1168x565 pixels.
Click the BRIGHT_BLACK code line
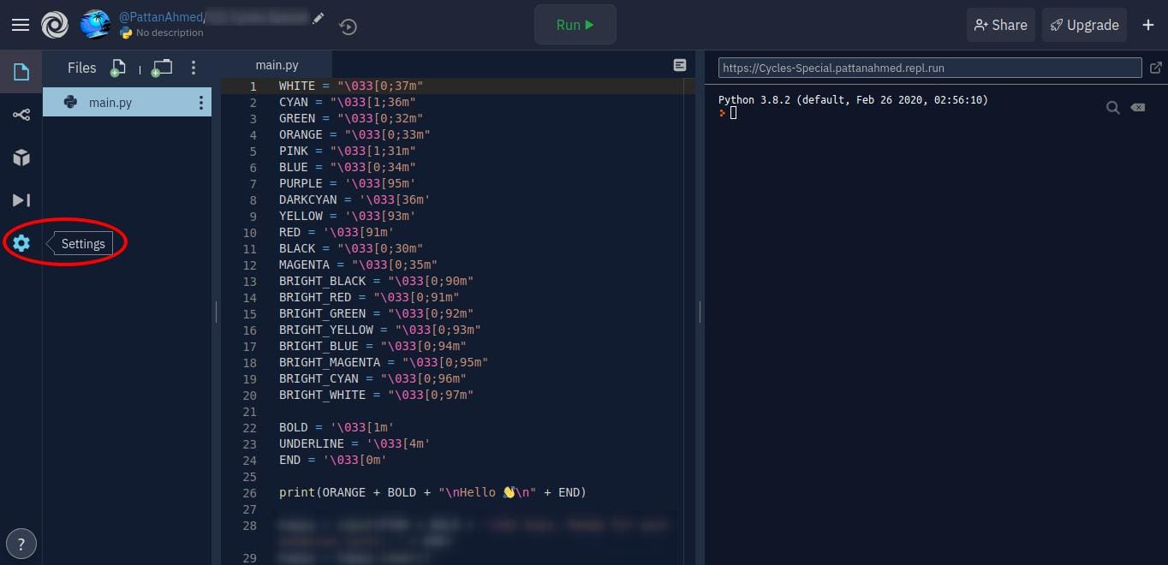point(377,282)
